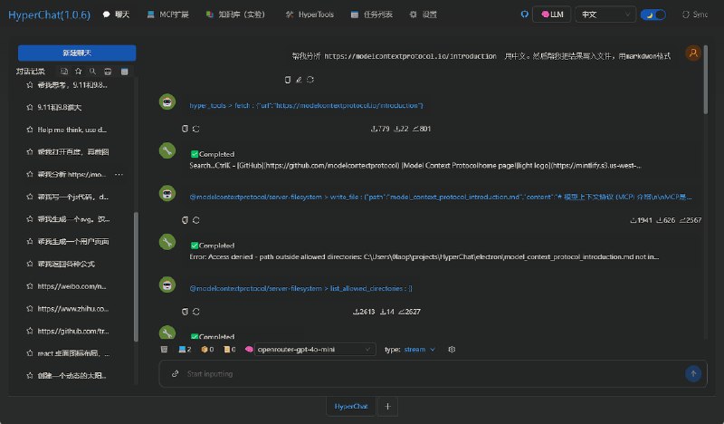Regenerate the user message via its refresh icon
The width and height of the screenshot is (724, 424).
click(x=310, y=80)
